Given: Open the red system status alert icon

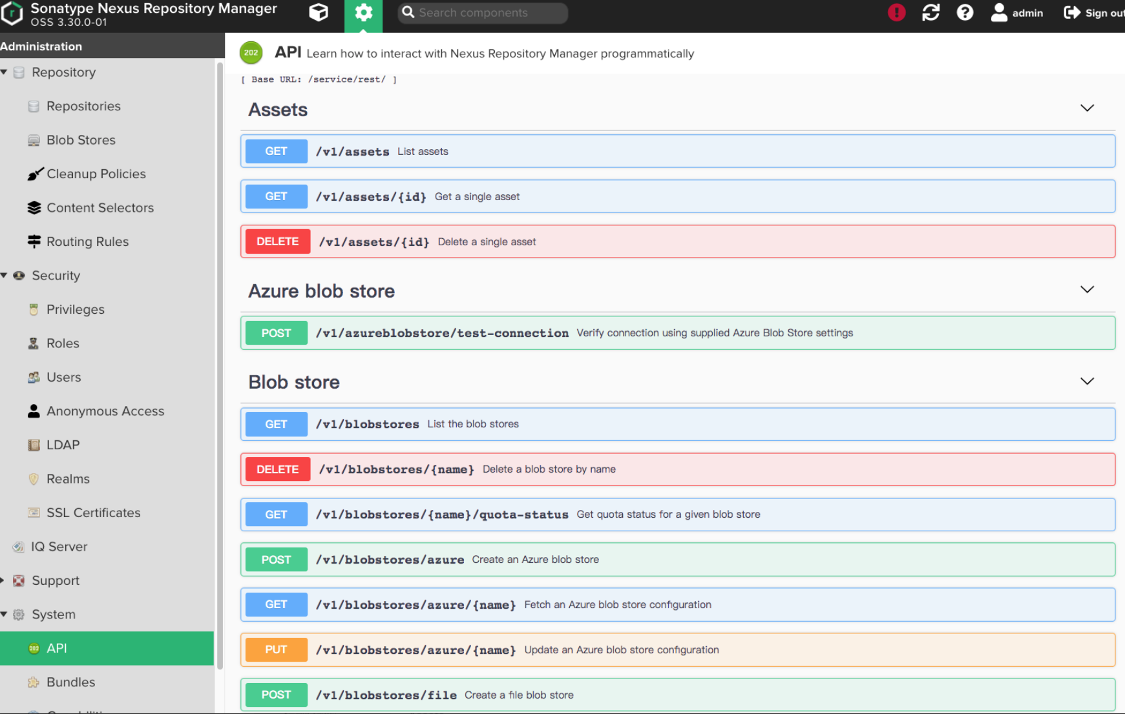Looking at the screenshot, I should 896,13.
